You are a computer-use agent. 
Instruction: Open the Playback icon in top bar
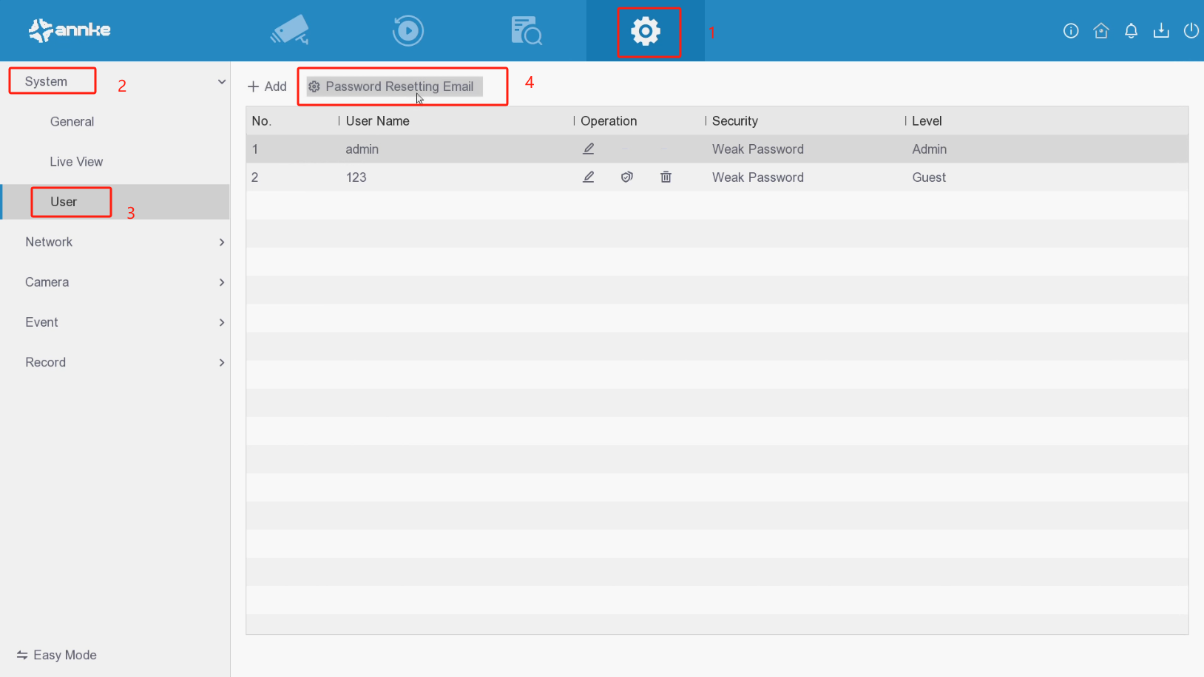[x=407, y=30]
